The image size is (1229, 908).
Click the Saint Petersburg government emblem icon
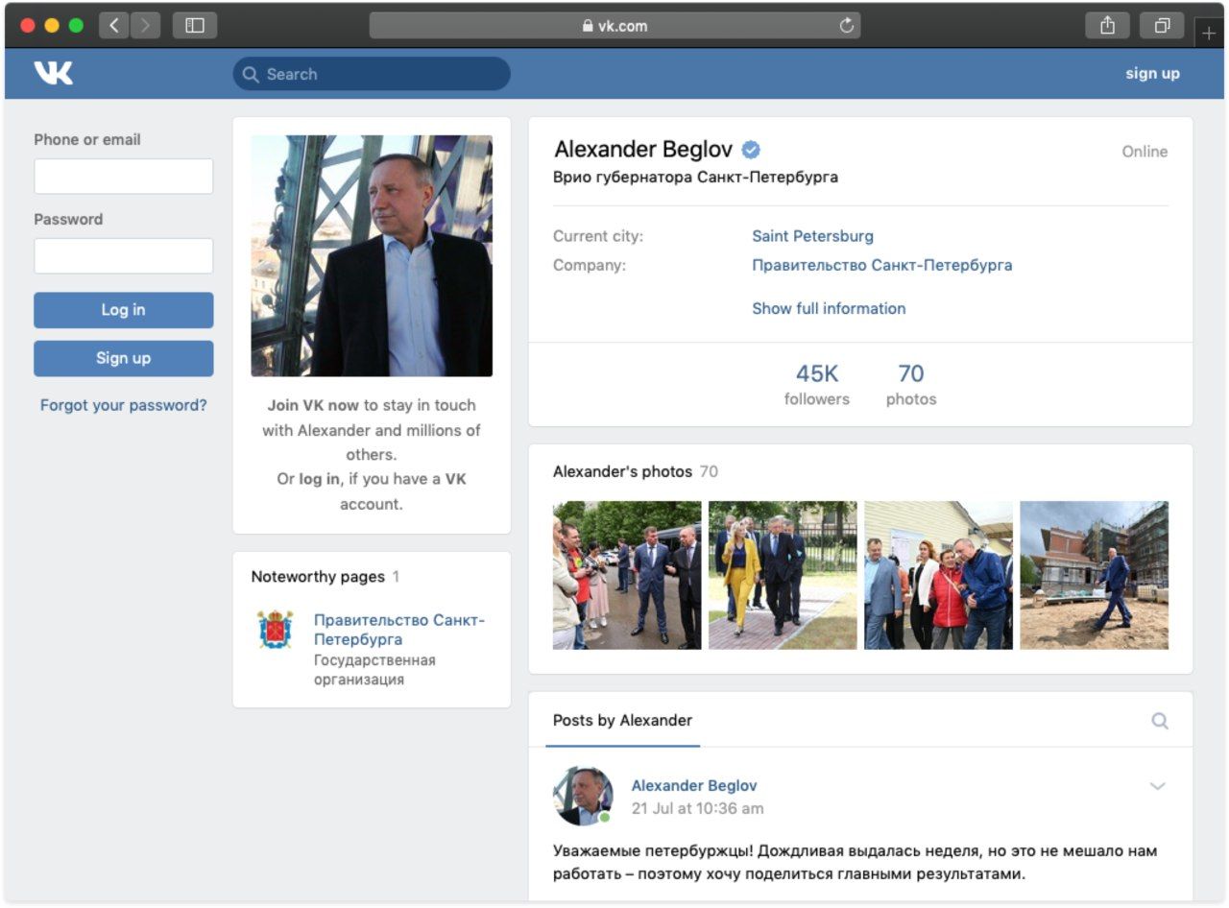pyautogui.click(x=275, y=630)
